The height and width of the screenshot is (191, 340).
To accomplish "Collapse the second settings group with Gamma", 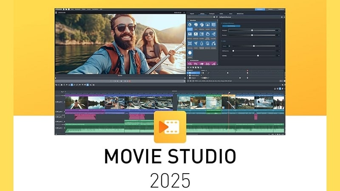I will (222, 41).
